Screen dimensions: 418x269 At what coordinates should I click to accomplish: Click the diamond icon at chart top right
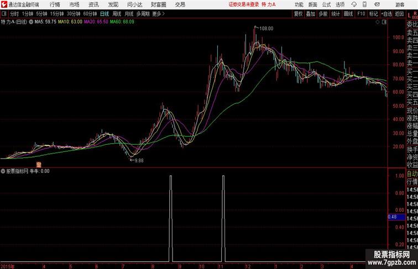coord(378,22)
